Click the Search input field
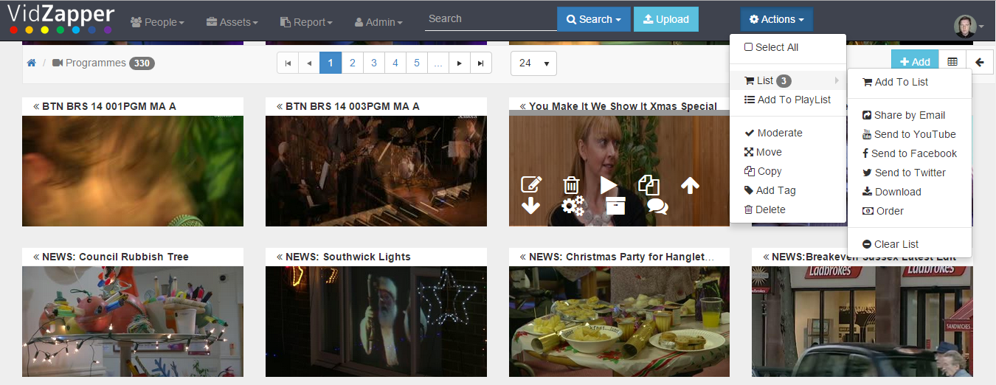 [x=491, y=19]
